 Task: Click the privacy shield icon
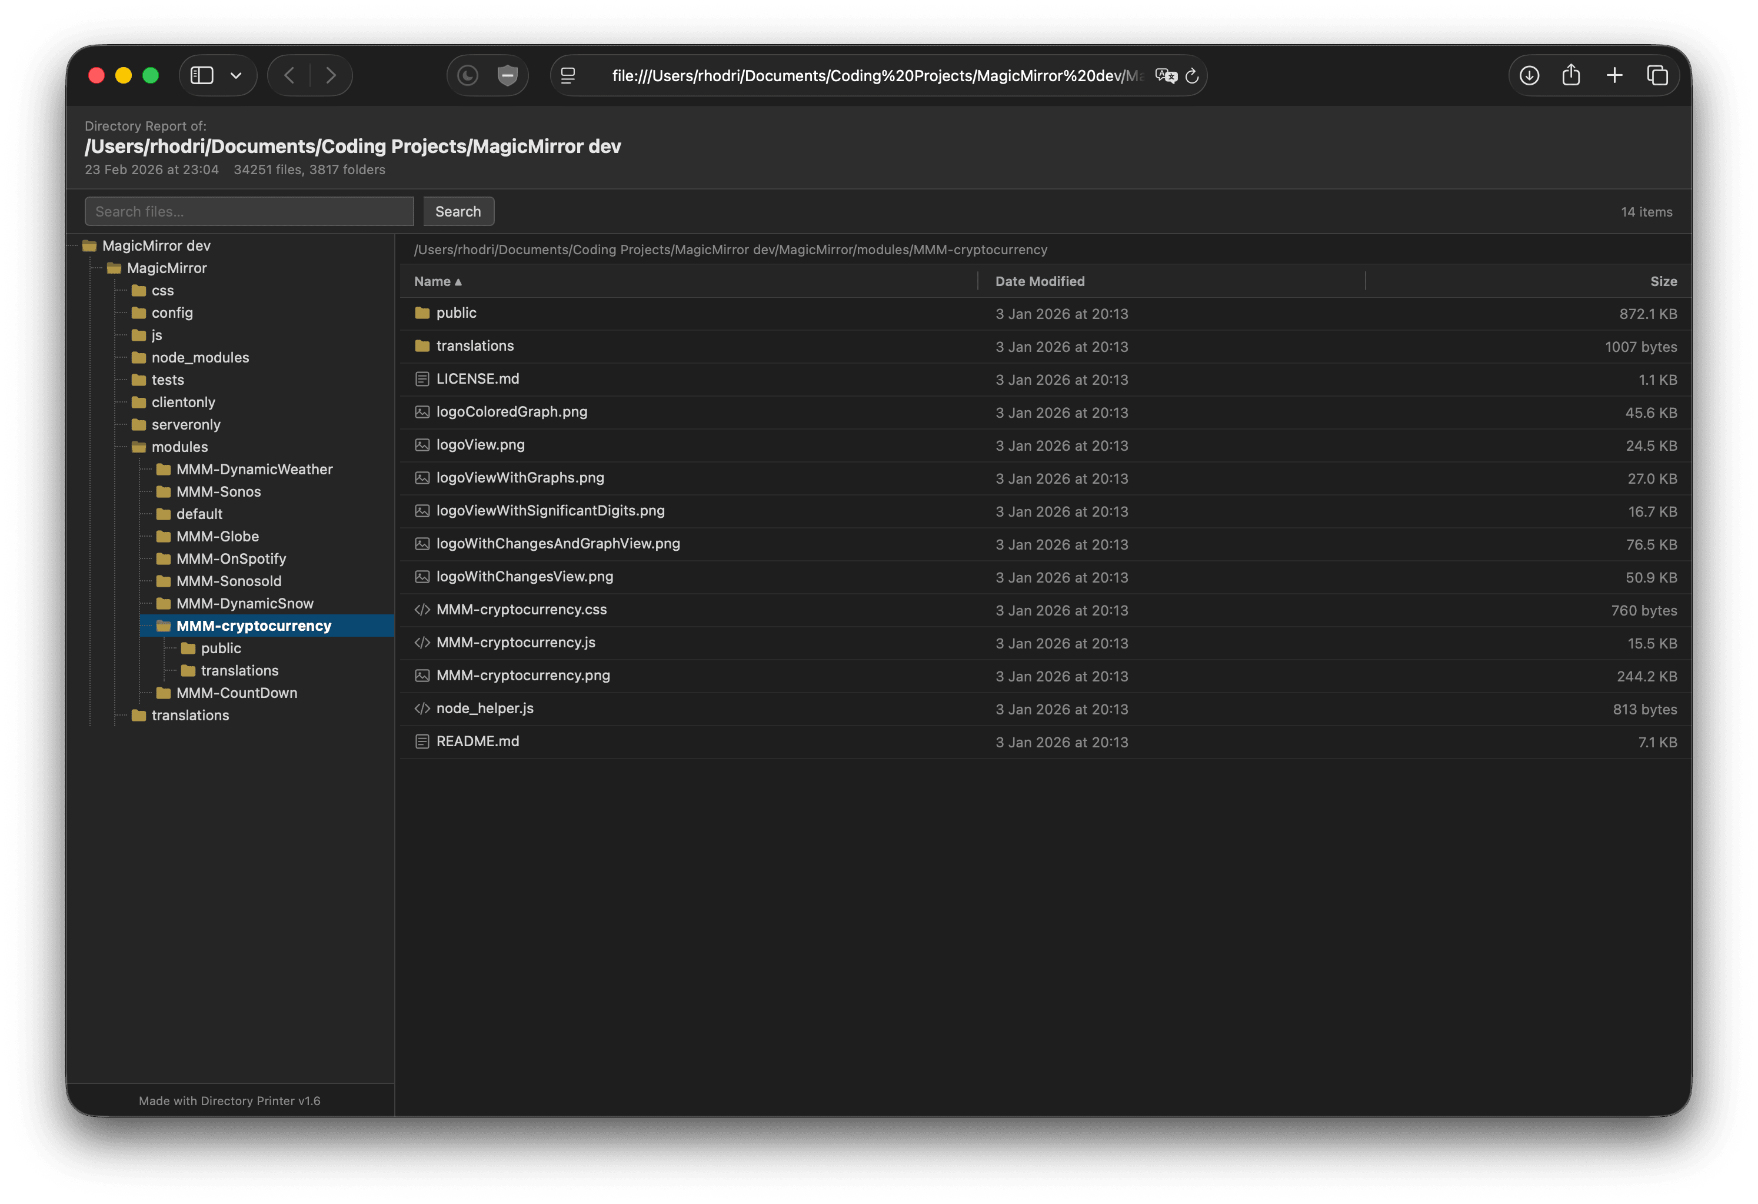click(x=508, y=76)
